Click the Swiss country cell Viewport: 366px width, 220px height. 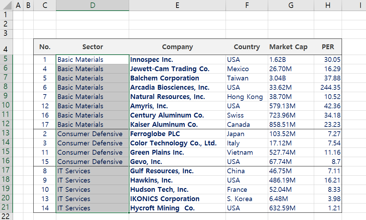coord(247,115)
